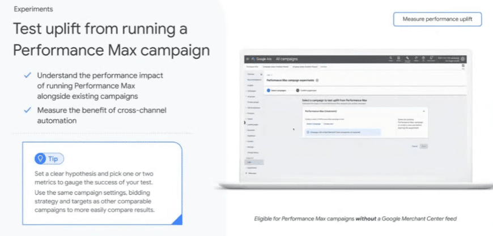
Task: Open Landing pages in the sidebar
Action: [253, 125]
